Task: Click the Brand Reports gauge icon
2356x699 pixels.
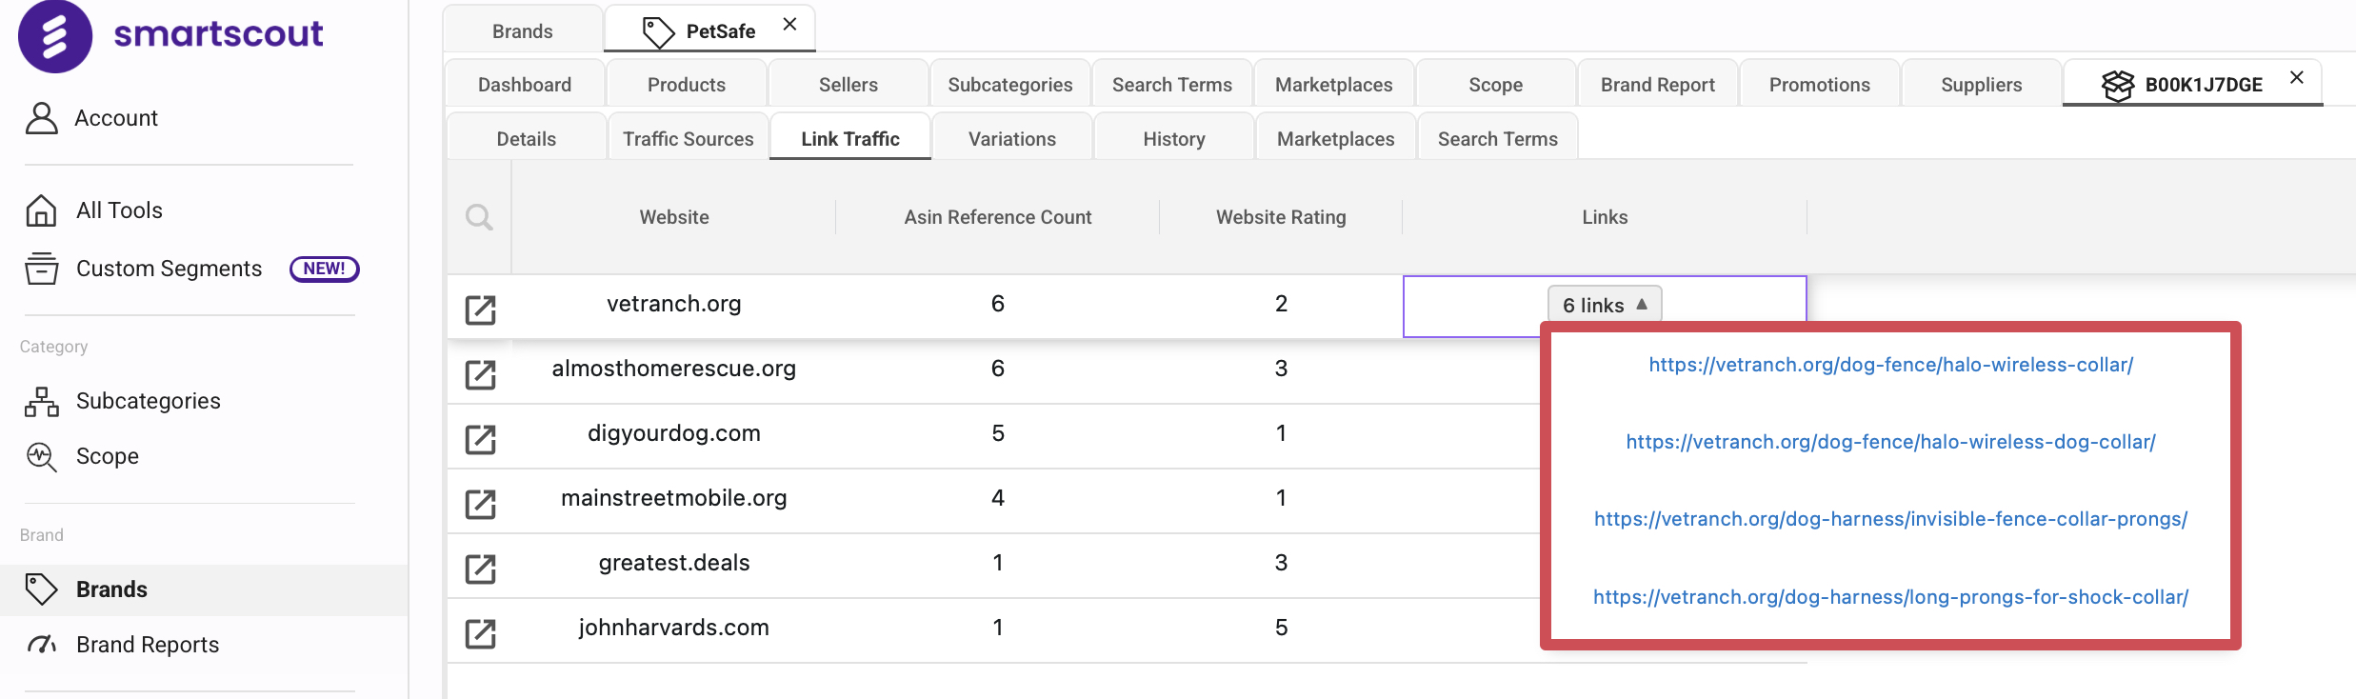Action: coord(41,645)
